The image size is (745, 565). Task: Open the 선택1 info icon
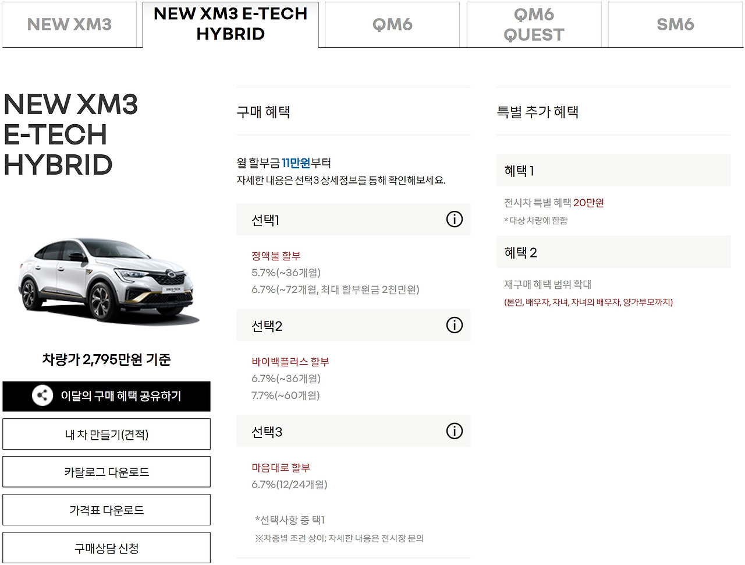[455, 219]
